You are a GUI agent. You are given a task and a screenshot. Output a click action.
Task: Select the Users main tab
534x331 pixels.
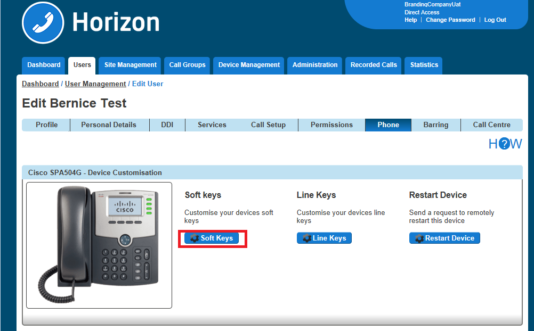click(x=82, y=65)
